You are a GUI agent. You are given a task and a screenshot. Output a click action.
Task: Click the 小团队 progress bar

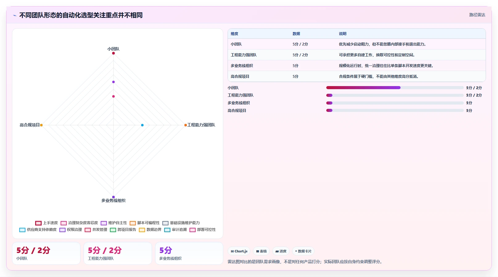(395, 88)
